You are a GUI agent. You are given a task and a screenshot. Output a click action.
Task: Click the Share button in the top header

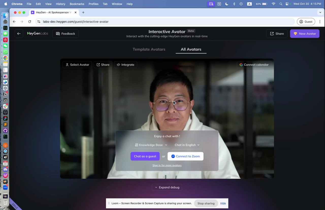click(277, 34)
